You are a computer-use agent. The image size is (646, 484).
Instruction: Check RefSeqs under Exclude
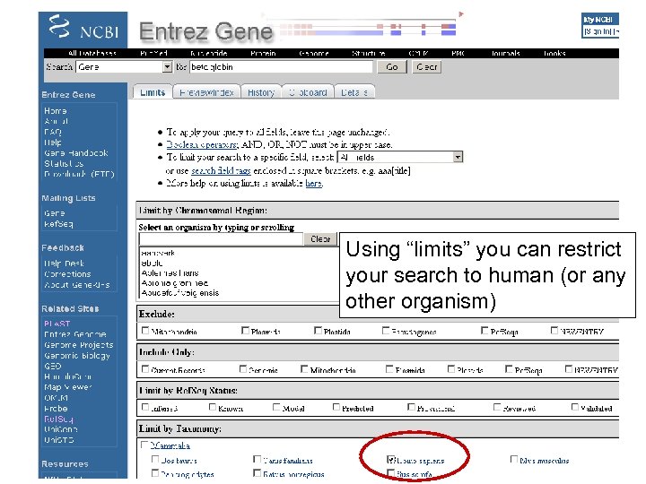484,331
